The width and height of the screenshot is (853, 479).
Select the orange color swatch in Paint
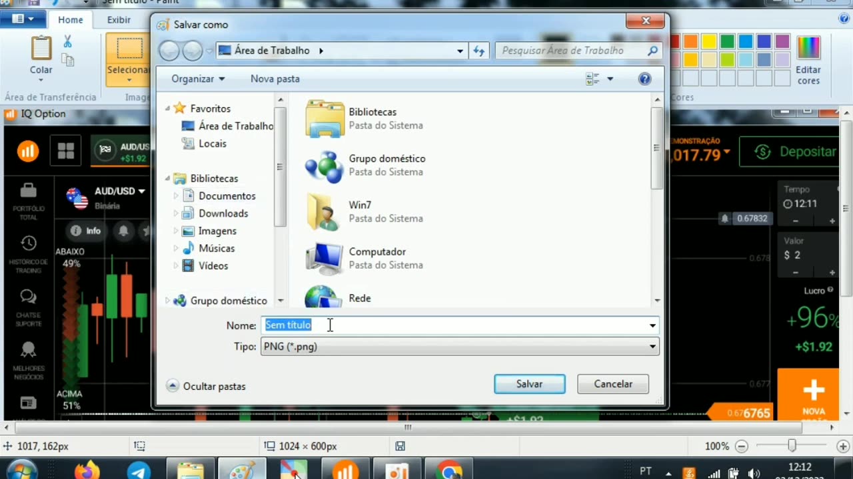pyautogui.click(x=691, y=42)
